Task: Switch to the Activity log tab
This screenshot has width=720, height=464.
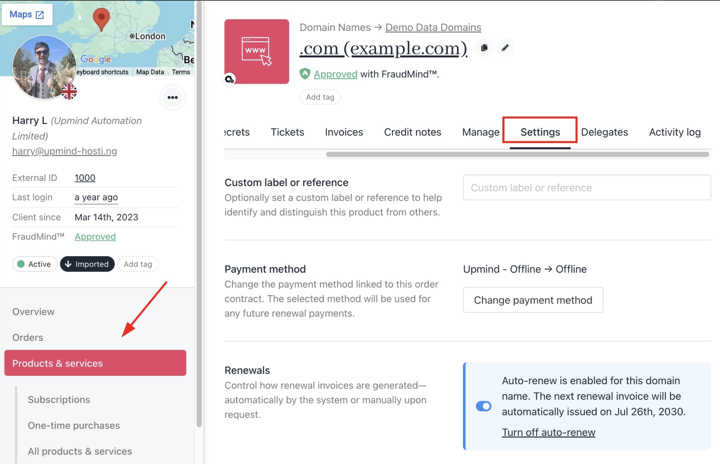Action: (x=675, y=132)
